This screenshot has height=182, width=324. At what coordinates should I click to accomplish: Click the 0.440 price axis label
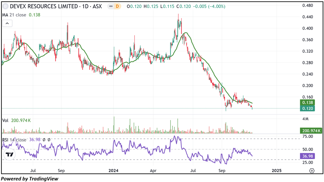tap(308, 17)
